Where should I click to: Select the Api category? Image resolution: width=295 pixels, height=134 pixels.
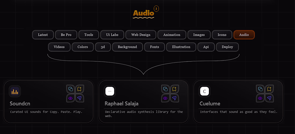[206, 47]
